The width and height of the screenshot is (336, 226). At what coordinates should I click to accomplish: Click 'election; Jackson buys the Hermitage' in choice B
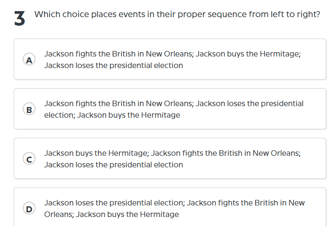pyautogui.click(x=112, y=115)
